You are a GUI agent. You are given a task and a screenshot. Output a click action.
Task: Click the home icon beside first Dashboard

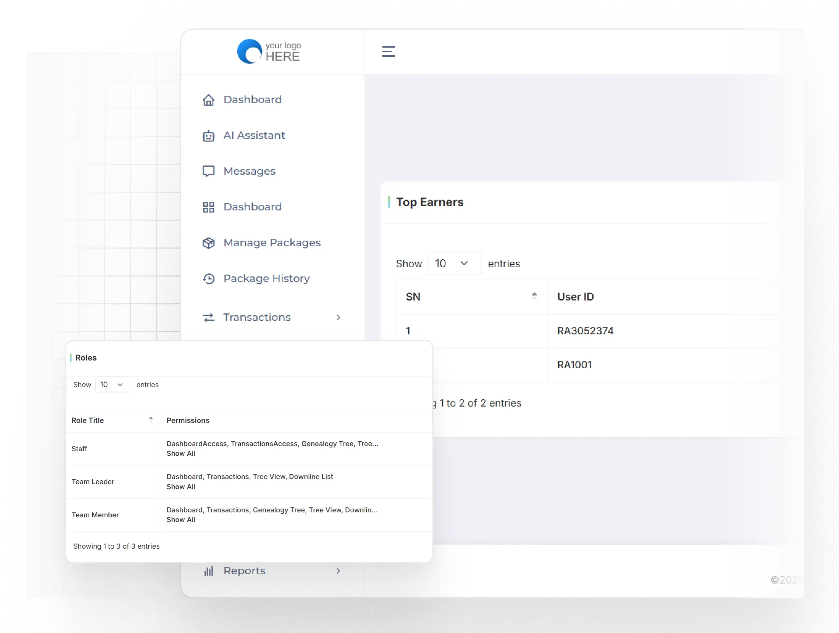pyautogui.click(x=208, y=100)
